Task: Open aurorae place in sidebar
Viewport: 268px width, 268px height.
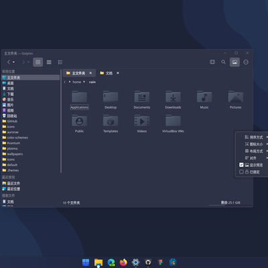Action: [x=31, y=132]
